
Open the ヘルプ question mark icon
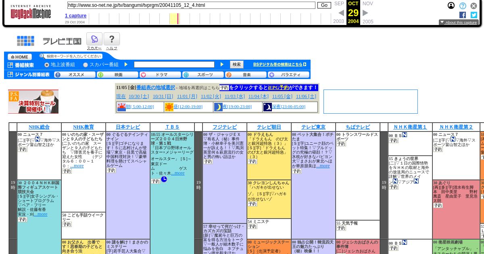[x=112, y=39]
